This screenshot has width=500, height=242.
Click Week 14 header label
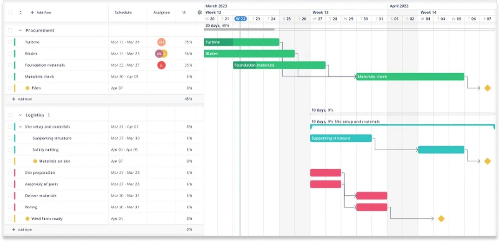click(428, 13)
